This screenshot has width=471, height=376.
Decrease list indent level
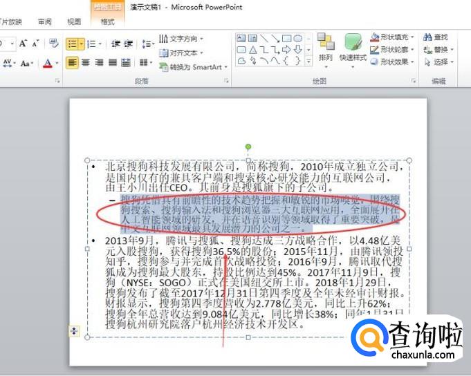(x=116, y=44)
